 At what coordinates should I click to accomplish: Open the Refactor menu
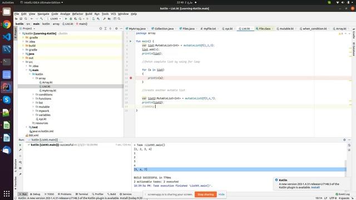point(78,14)
